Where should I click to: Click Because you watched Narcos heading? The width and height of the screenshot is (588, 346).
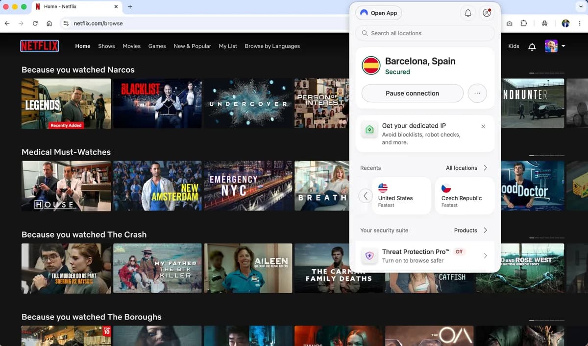78,69
